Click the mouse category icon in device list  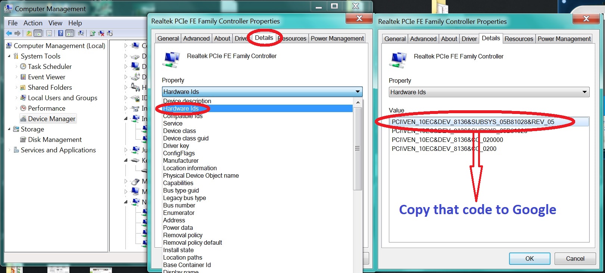pyautogui.click(x=135, y=181)
